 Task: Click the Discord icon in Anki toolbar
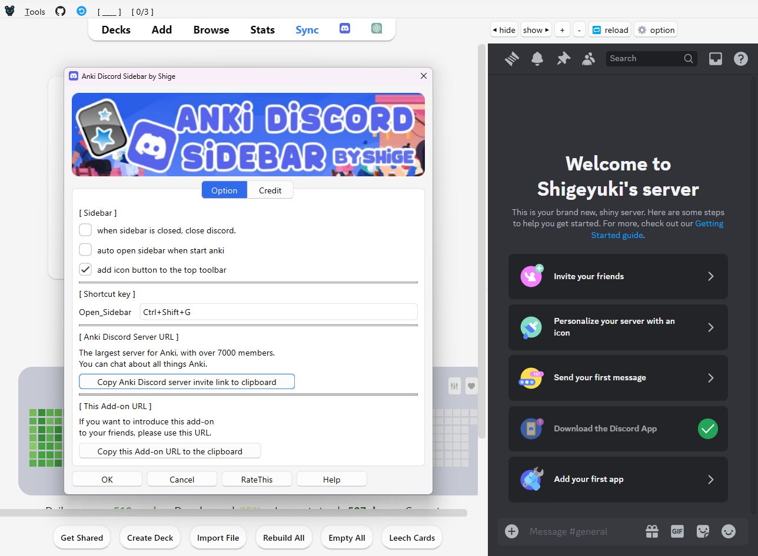[x=345, y=28]
